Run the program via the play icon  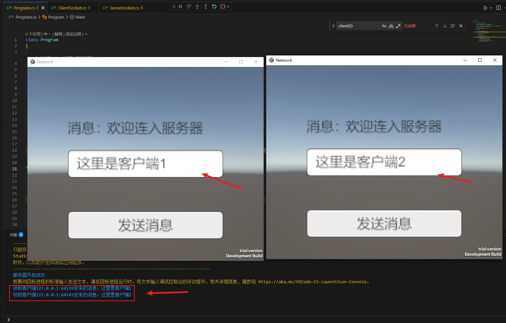[485, 8]
